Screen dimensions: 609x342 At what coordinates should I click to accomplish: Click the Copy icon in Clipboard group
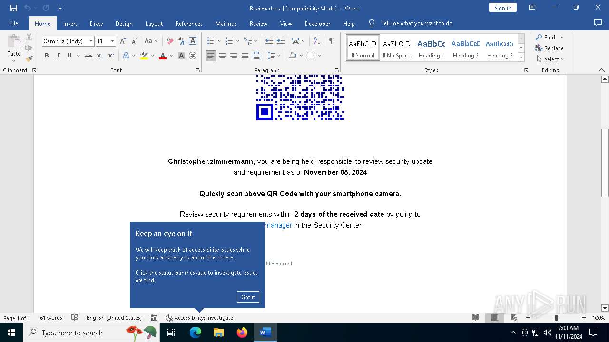29,48
